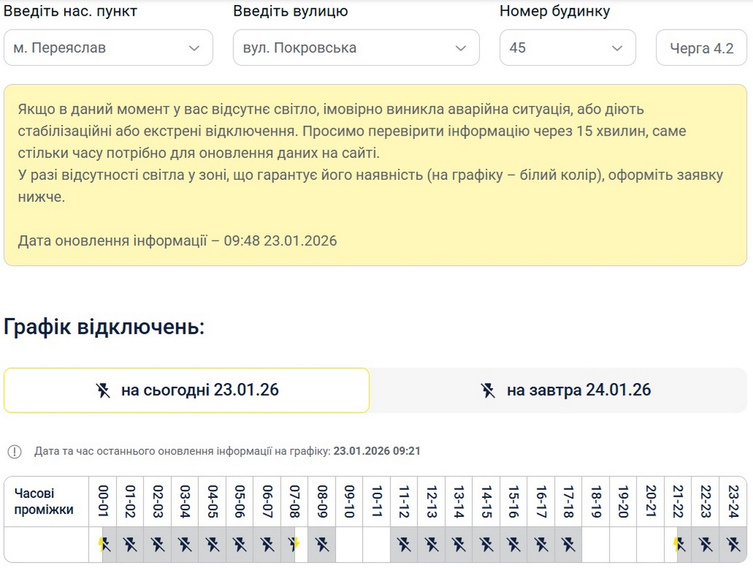
Task: Click the outage icon under 08-09
Action: coord(322,544)
